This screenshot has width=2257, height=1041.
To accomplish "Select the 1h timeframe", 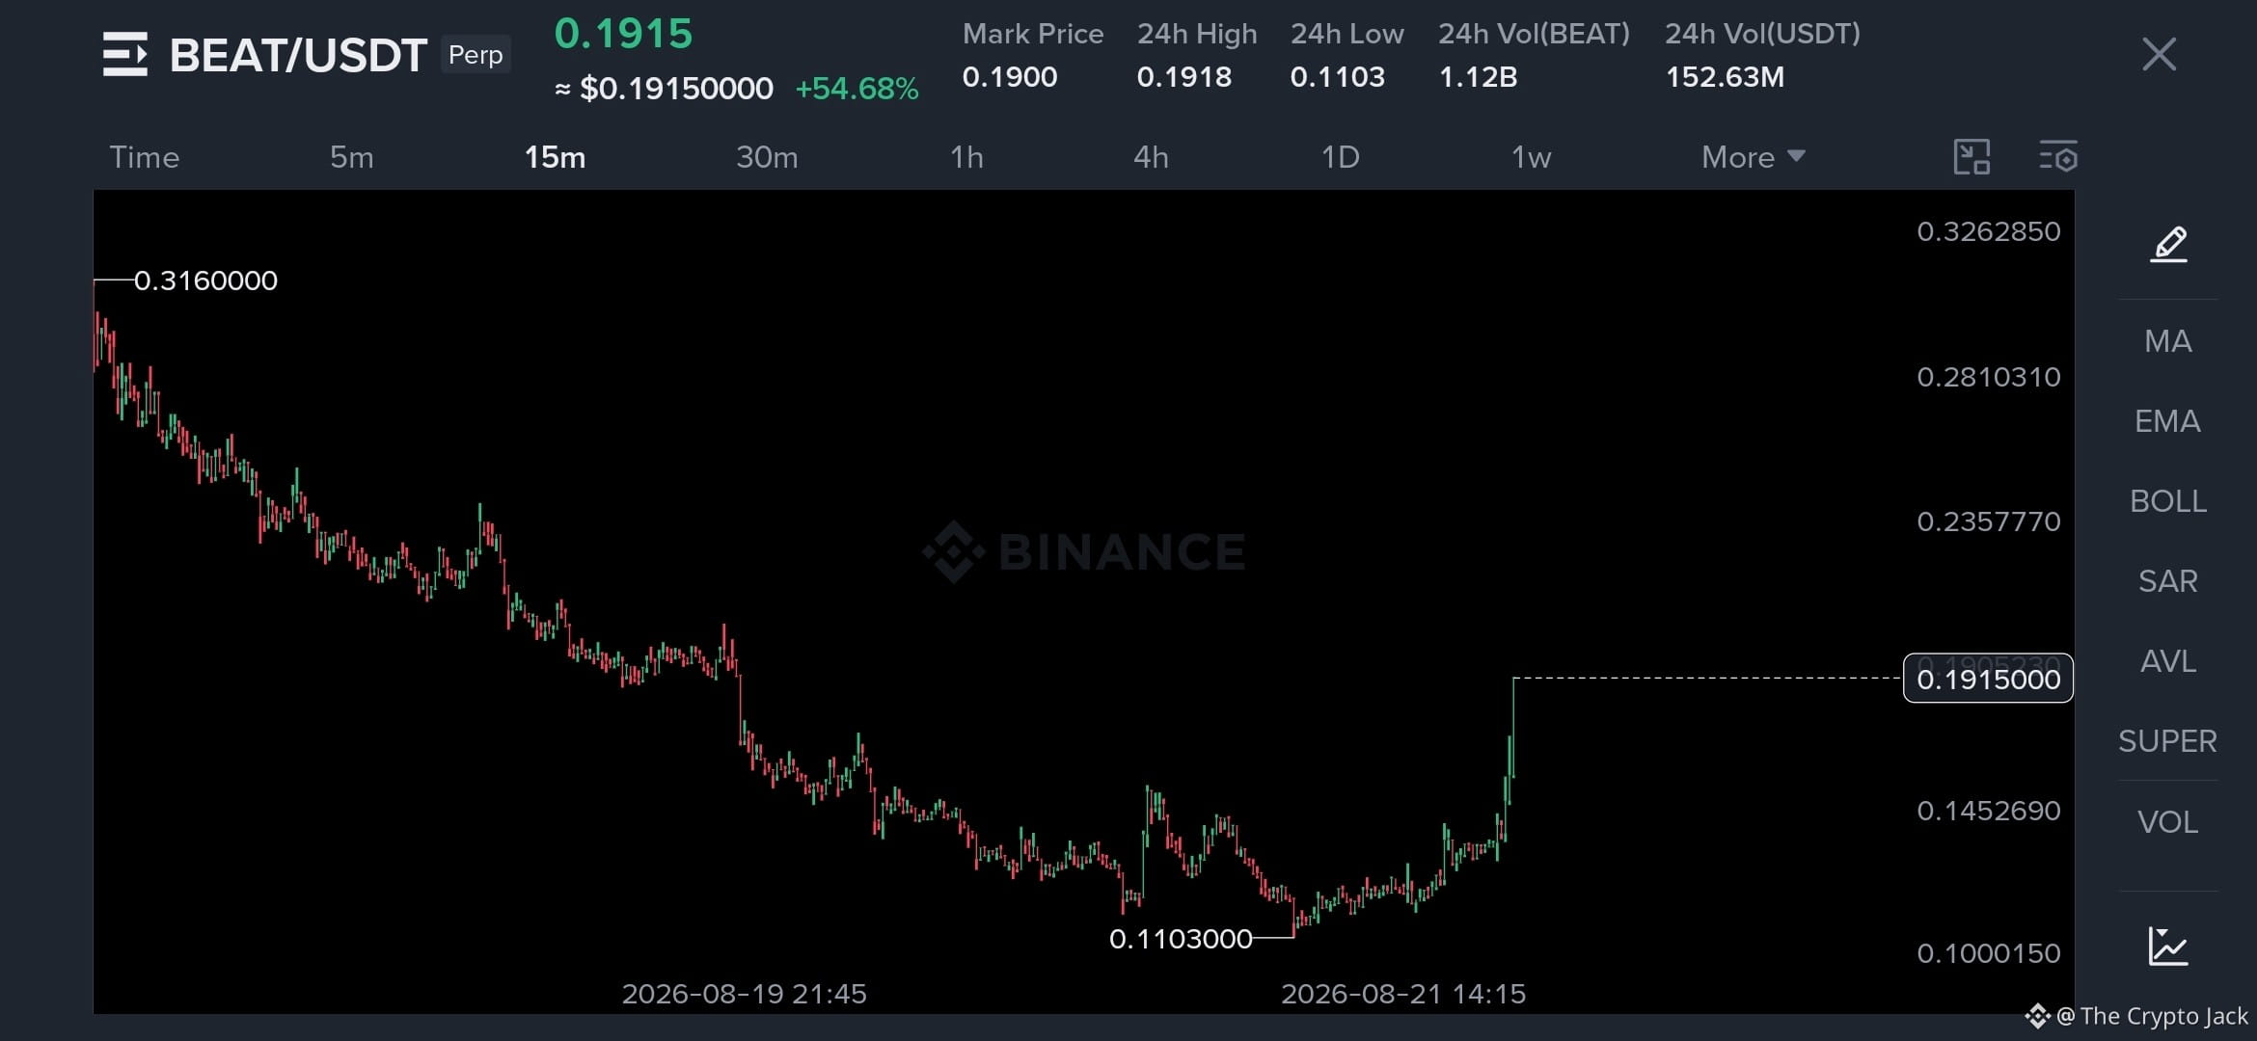I will (x=966, y=157).
